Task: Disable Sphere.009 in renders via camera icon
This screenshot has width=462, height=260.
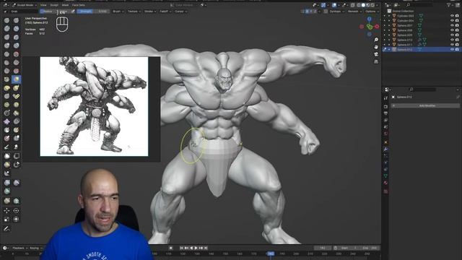Action: click(457, 35)
